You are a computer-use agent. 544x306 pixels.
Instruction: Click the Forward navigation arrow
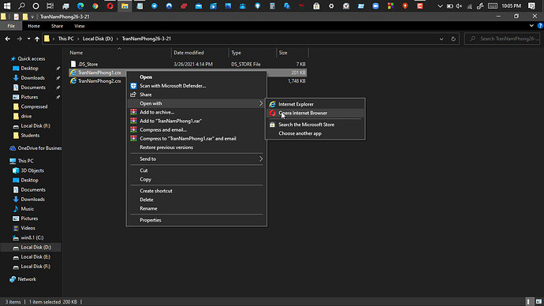[20, 39]
